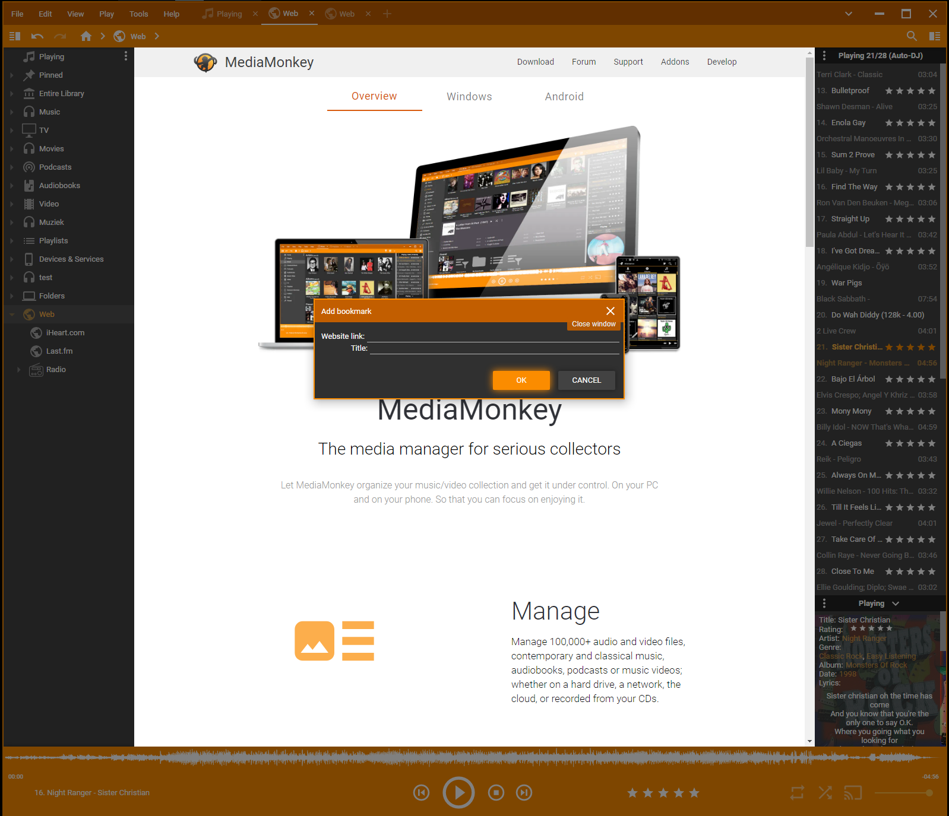Viewport: 949px width, 816px height.
Task: Cancel the Add bookmark dialog
Action: [x=586, y=380]
